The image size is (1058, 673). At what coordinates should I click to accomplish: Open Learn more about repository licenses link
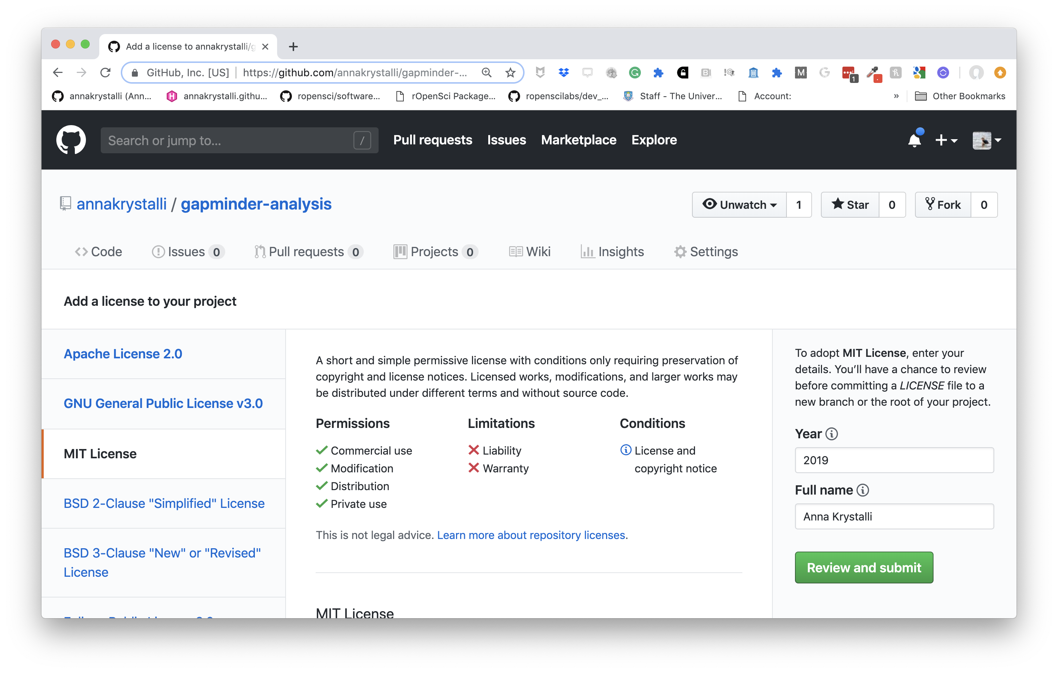point(531,535)
